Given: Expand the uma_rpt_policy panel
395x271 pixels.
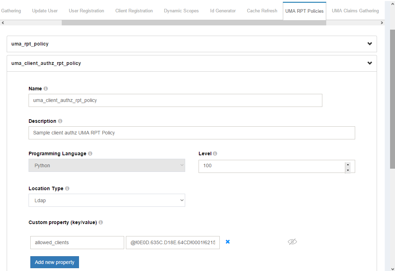Looking at the screenshot, I should [x=370, y=44].
